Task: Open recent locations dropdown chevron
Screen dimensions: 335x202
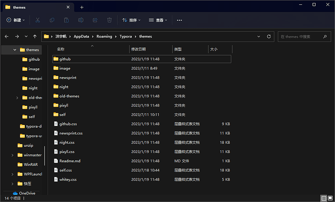Action: (x=26, y=36)
